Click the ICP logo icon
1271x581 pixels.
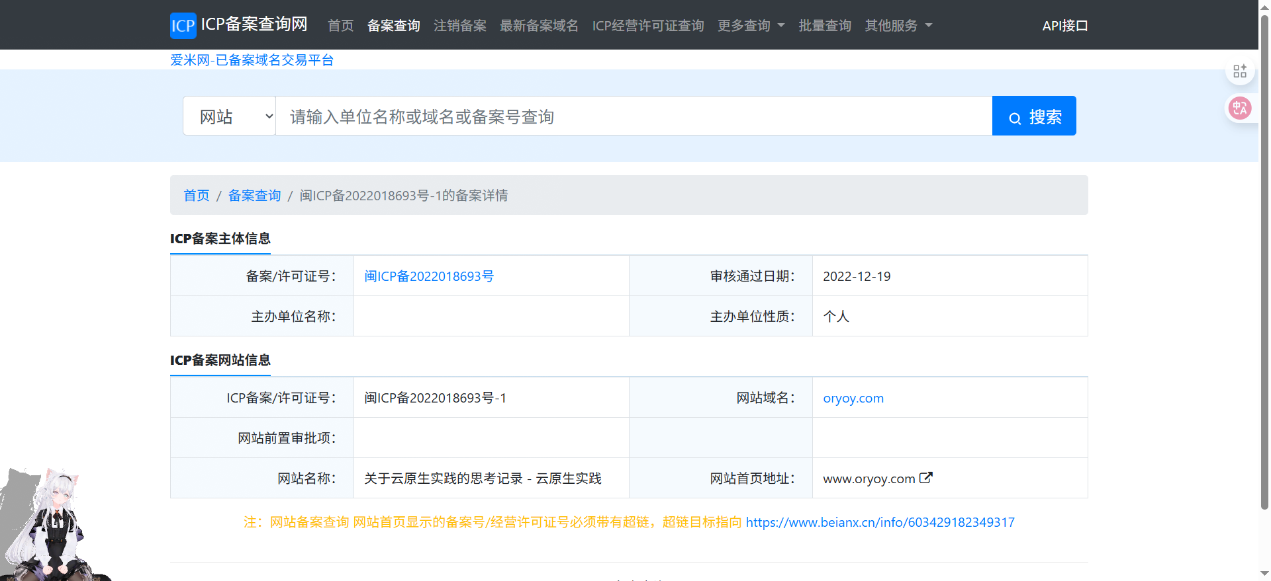tap(183, 26)
